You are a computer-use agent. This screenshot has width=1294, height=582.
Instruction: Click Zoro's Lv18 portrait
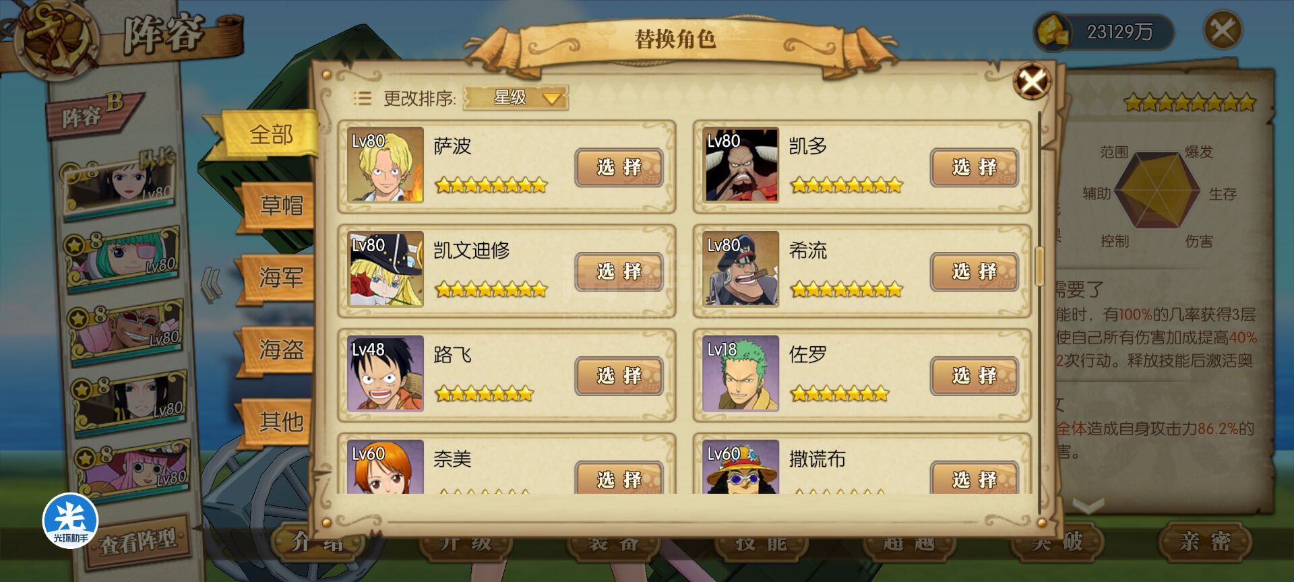coord(740,374)
